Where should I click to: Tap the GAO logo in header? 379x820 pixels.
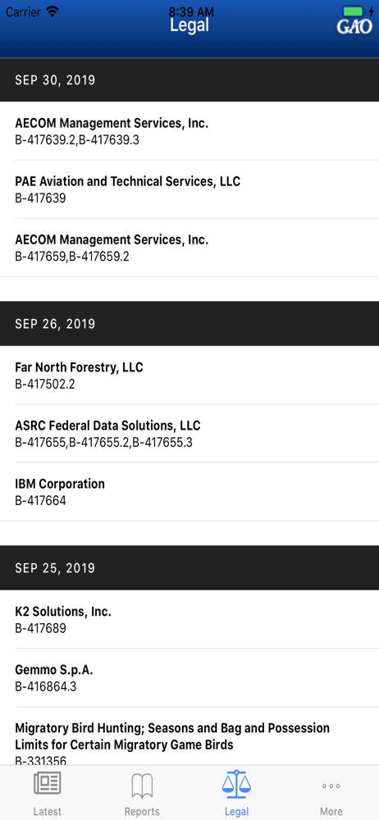pos(355,25)
